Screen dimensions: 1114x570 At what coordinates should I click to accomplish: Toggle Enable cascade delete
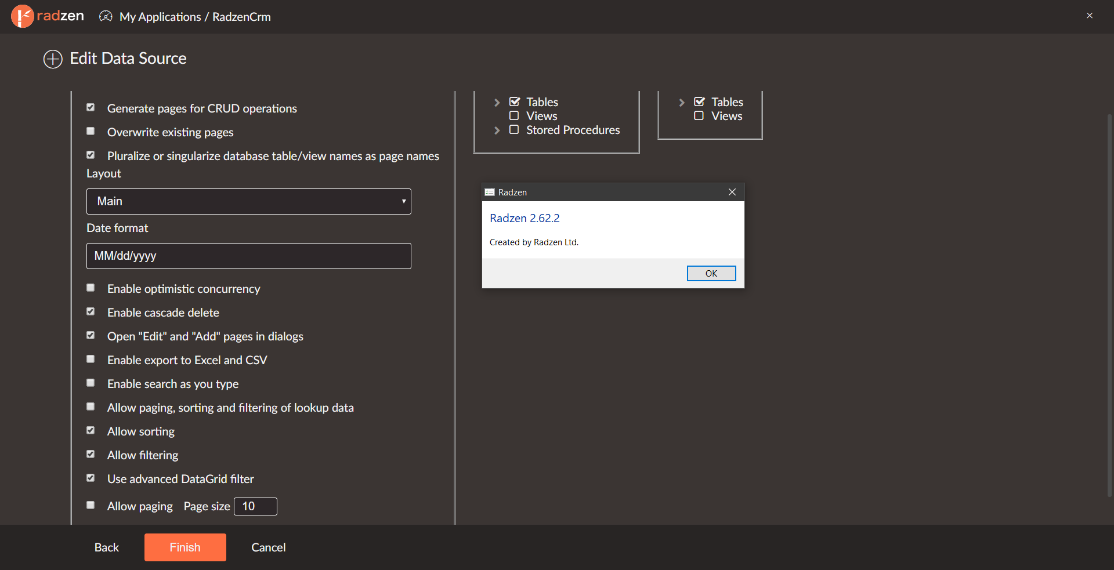(x=91, y=311)
